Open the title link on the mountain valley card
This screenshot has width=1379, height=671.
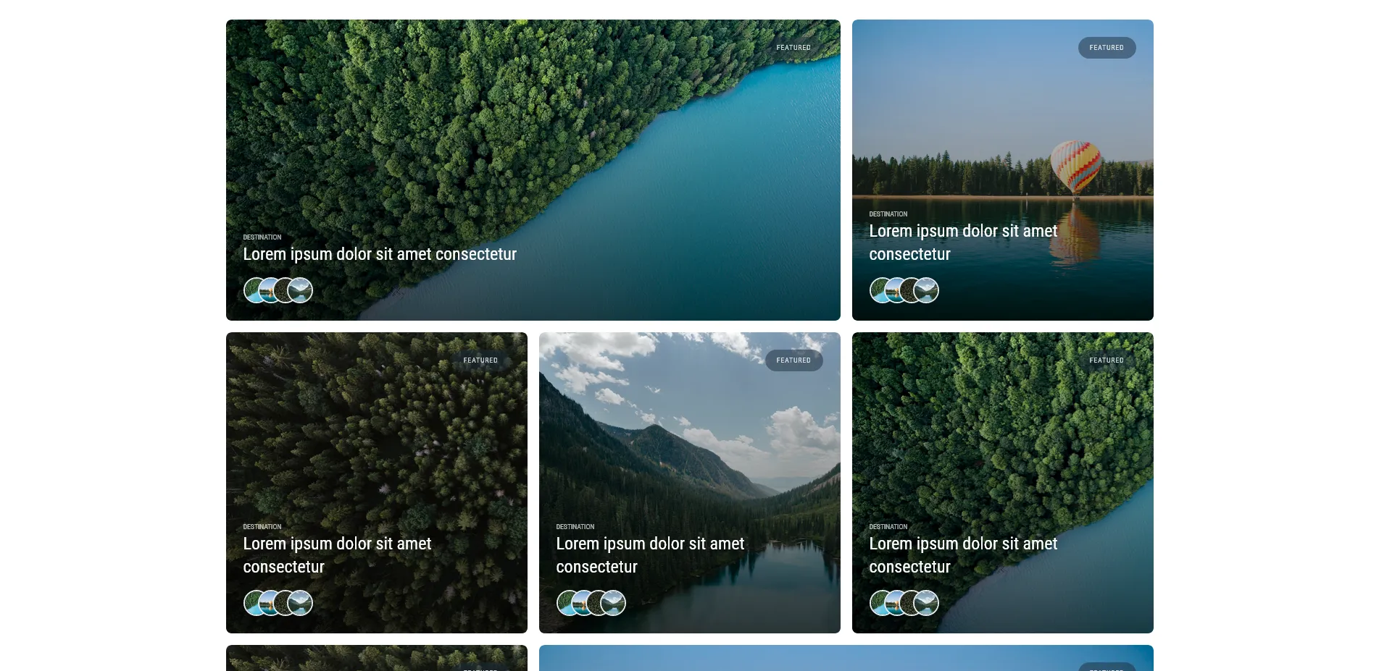coord(650,555)
